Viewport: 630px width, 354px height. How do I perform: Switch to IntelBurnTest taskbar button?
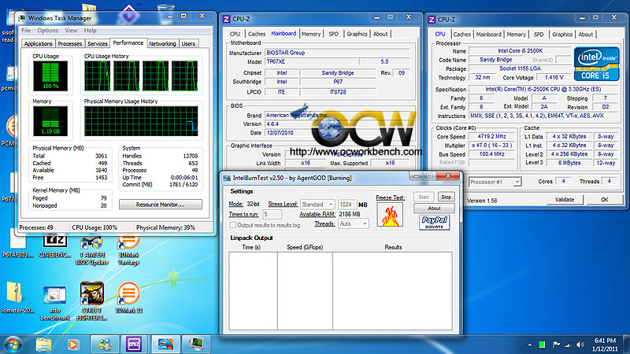[165, 345]
